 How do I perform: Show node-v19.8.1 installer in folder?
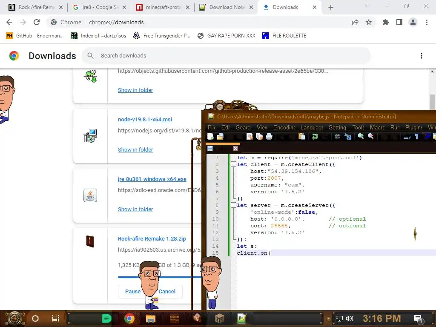[135, 149]
